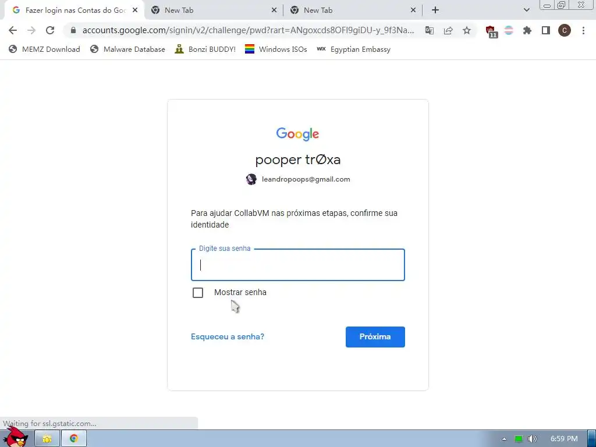Viewport: 596px width, 447px height.
Task: Click the leandropoops account avatar
Action: (x=251, y=179)
